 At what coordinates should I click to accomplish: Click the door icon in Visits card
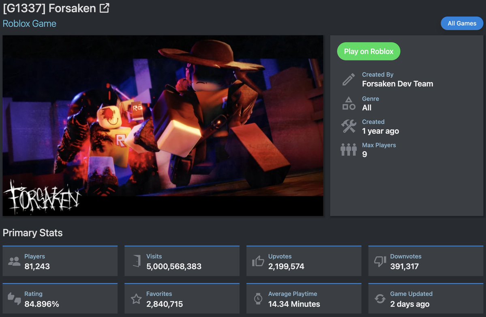point(137,261)
